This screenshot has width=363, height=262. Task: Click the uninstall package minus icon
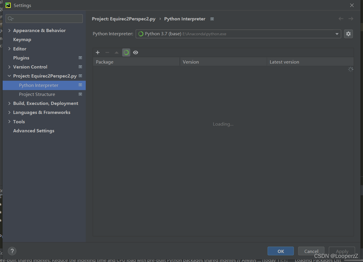(x=107, y=52)
